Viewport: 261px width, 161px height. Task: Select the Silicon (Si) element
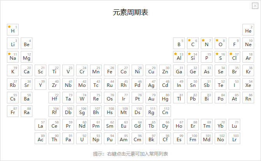coord(193,57)
